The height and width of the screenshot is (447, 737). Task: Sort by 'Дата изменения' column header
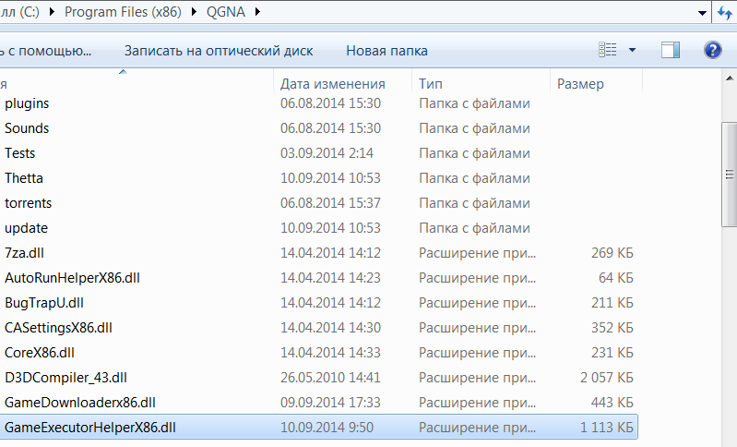pos(333,84)
